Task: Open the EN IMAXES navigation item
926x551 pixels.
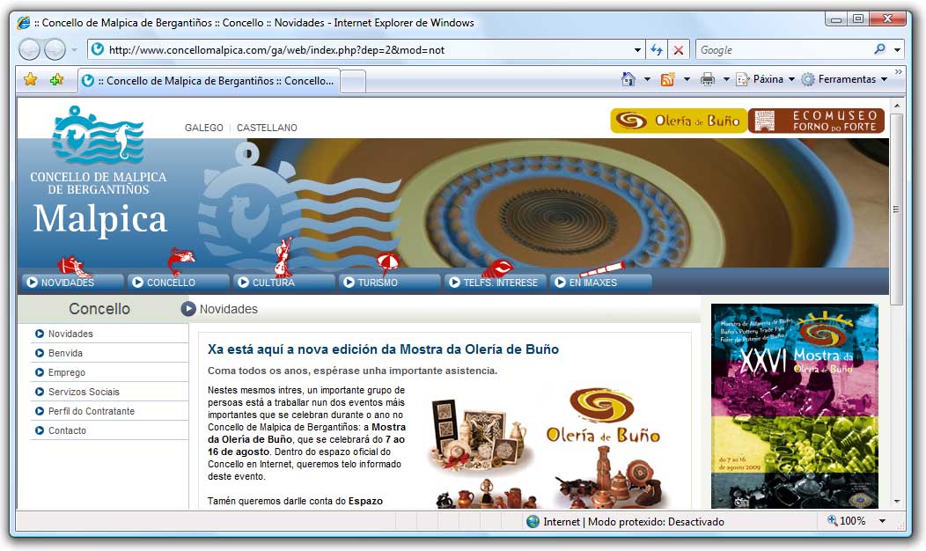Action: (x=601, y=283)
